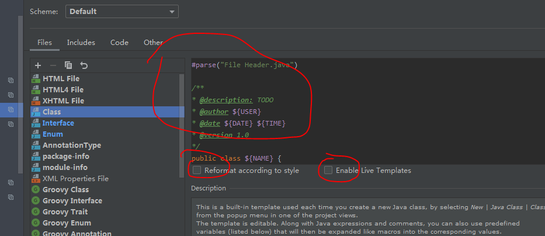Click the revert to original template icon
Image resolution: width=545 pixels, height=236 pixels.
(84, 65)
